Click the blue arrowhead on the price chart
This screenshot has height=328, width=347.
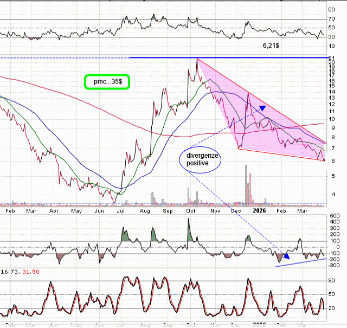262,108
